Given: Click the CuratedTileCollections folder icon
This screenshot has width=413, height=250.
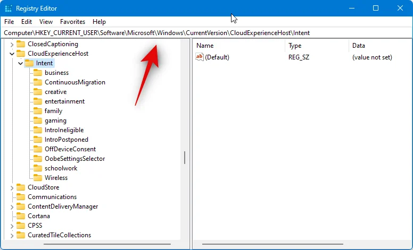Looking at the screenshot, I should (21, 235).
